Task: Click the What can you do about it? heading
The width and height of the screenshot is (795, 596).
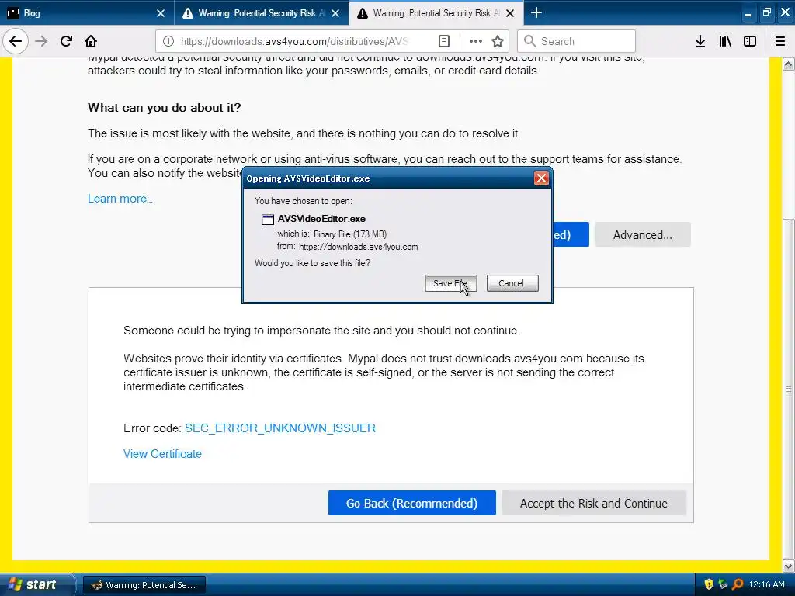Action: [165, 107]
